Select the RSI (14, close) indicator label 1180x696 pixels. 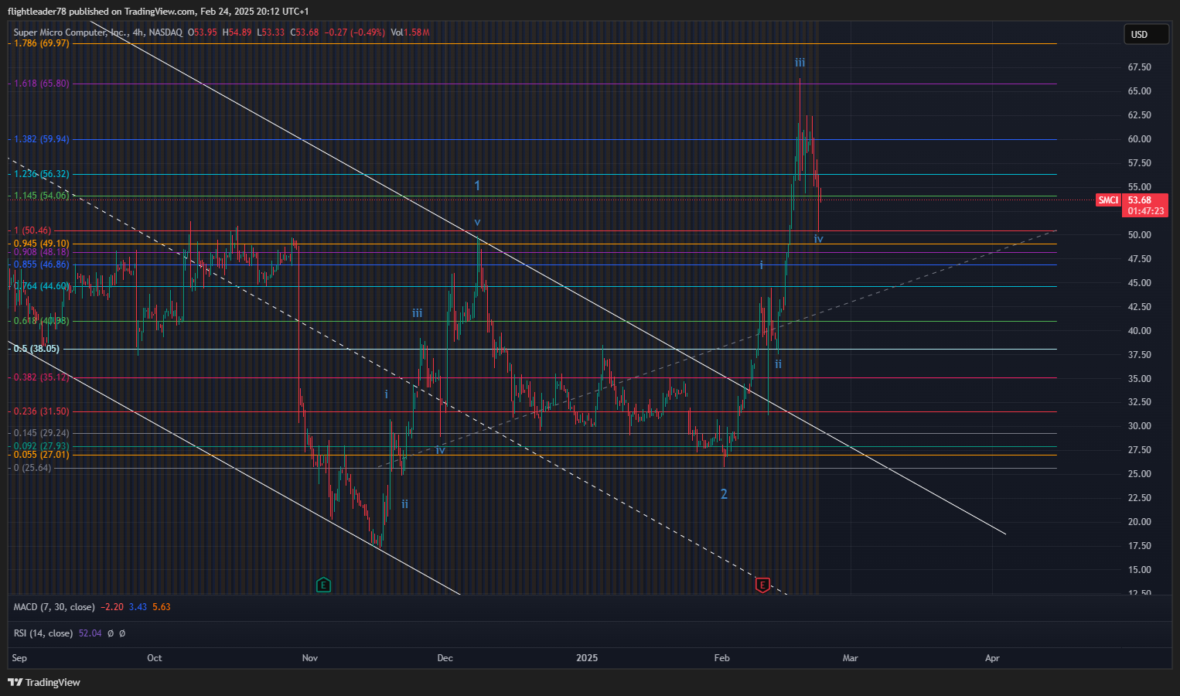pos(43,633)
